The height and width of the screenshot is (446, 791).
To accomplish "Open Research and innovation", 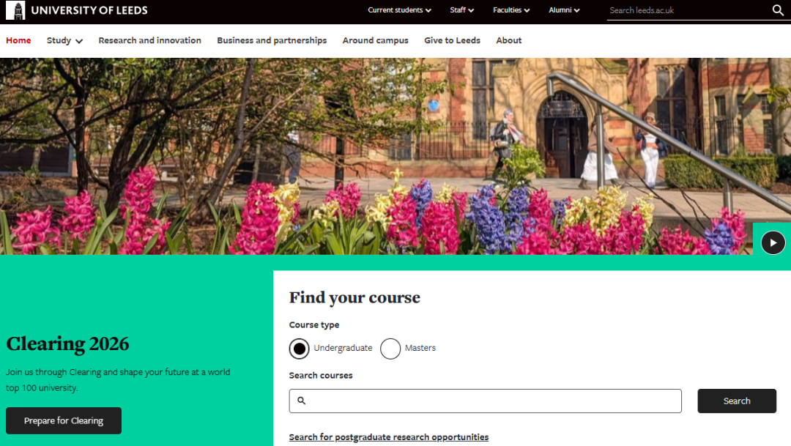I will [x=150, y=40].
